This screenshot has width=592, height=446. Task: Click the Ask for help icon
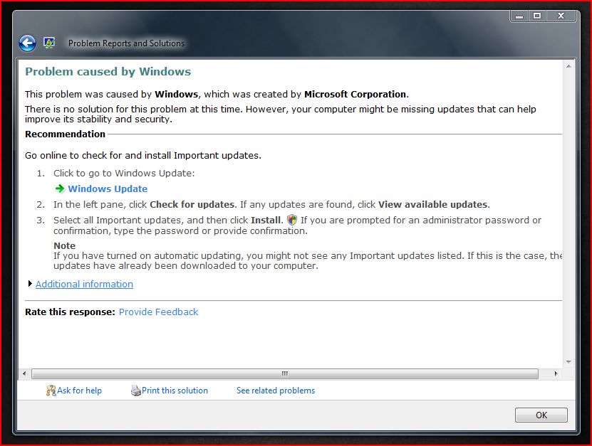click(51, 391)
